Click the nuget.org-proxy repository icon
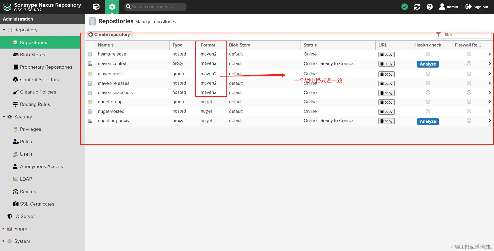The image size is (494, 251). (x=90, y=121)
